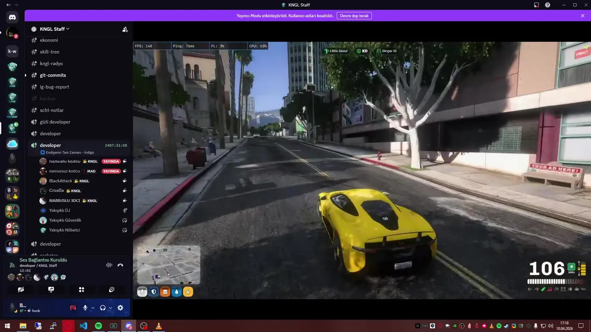Image resolution: width=591 pixels, height=332 pixels.
Task: Click Endişenin Tam Zamanı - İndigo activity text
Action: click(69, 152)
